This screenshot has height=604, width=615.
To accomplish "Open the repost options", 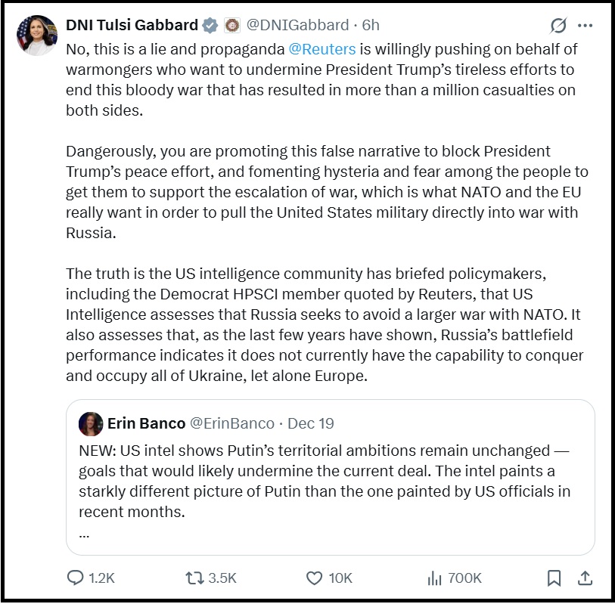I will pyautogui.click(x=194, y=578).
